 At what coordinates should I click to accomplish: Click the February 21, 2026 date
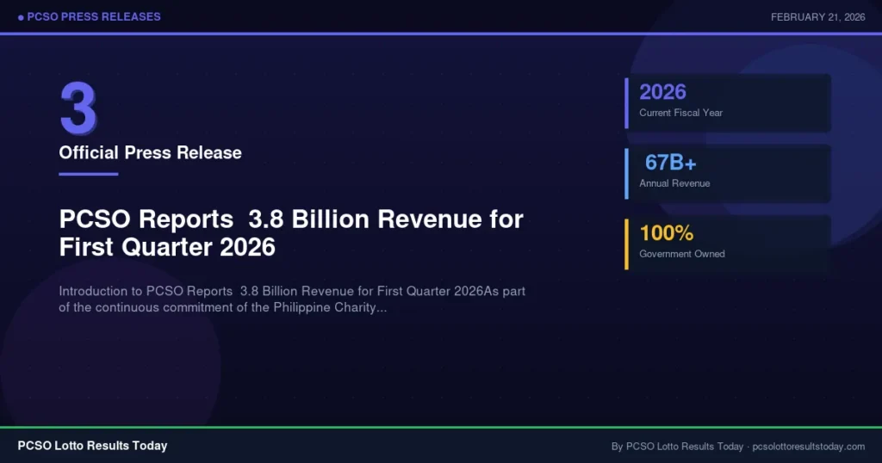pos(817,17)
